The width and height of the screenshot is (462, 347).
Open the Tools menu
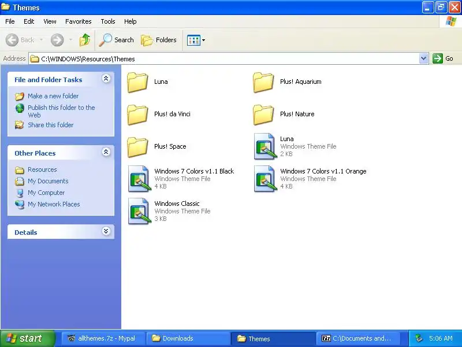point(108,21)
